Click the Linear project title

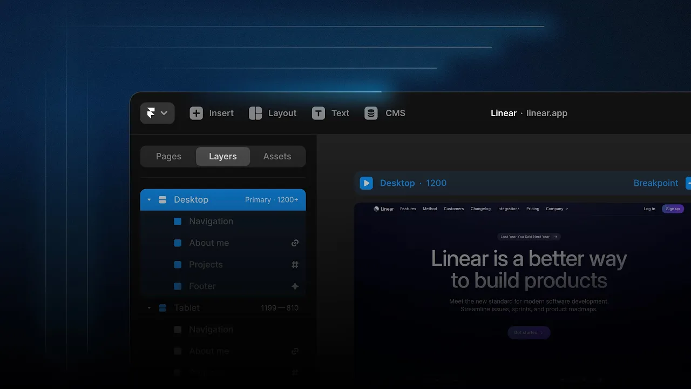[x=504, y=113]
